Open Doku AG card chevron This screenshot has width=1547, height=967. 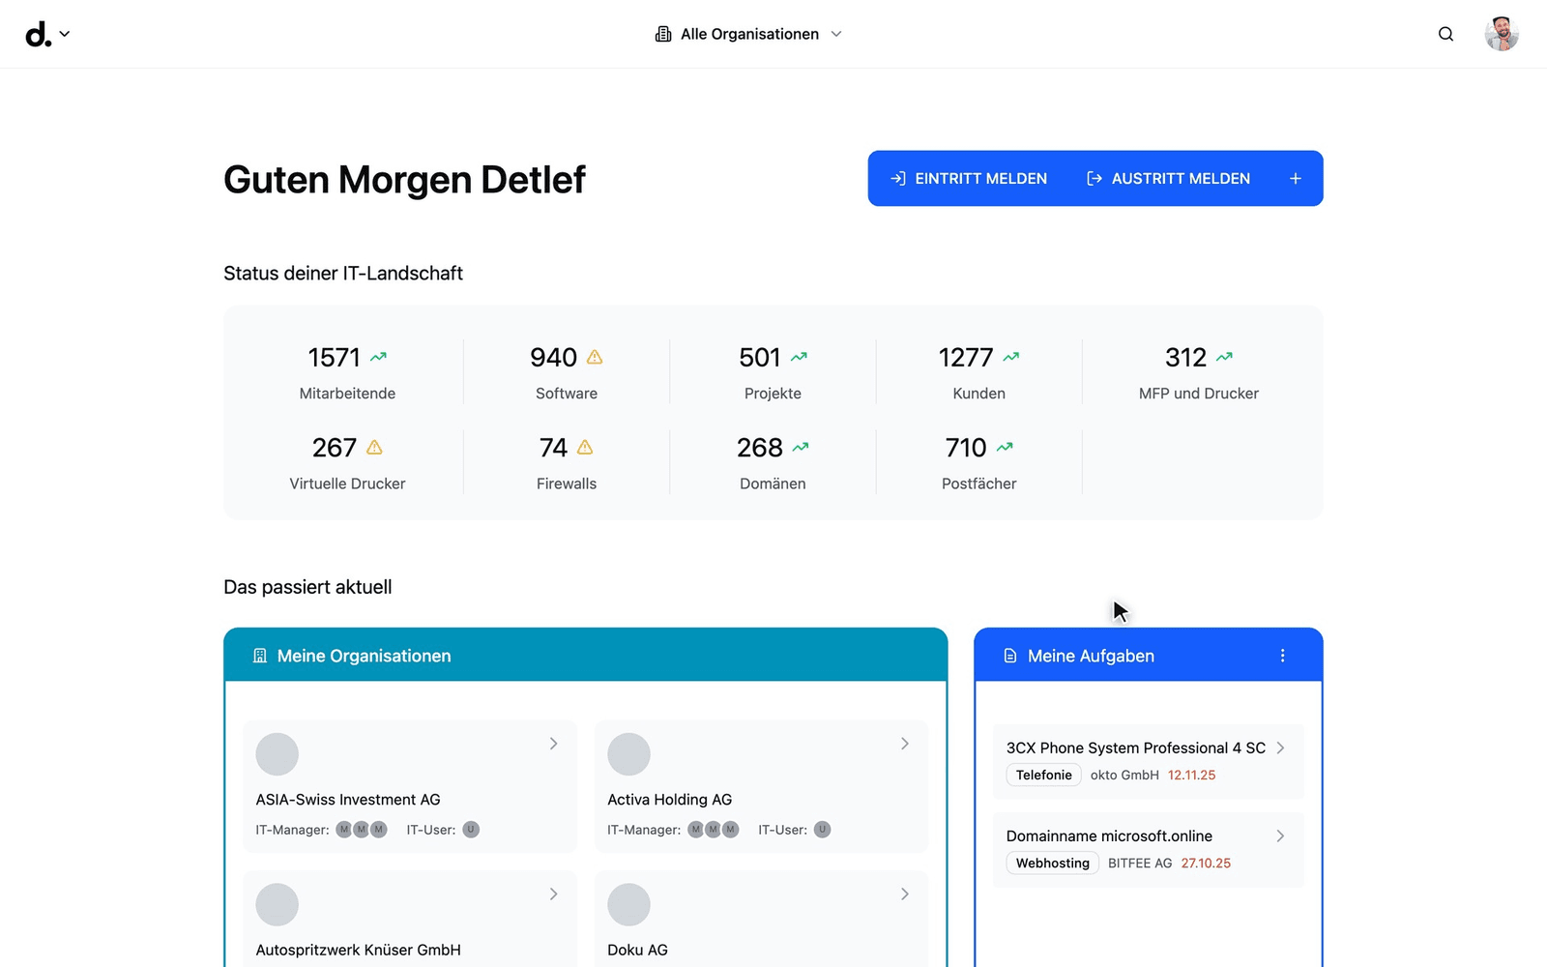(x=905, y=894)
